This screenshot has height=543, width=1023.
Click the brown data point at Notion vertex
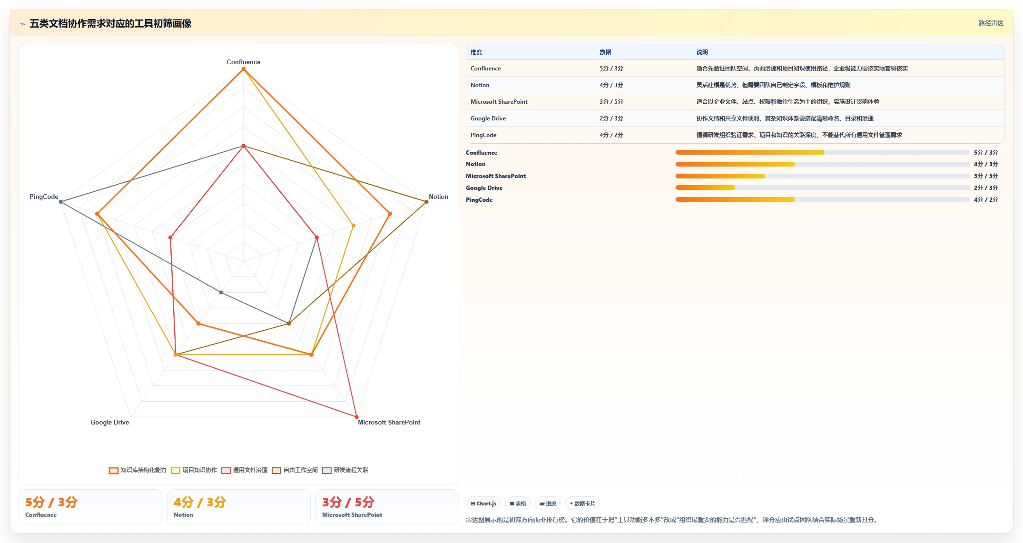point(426,202)
